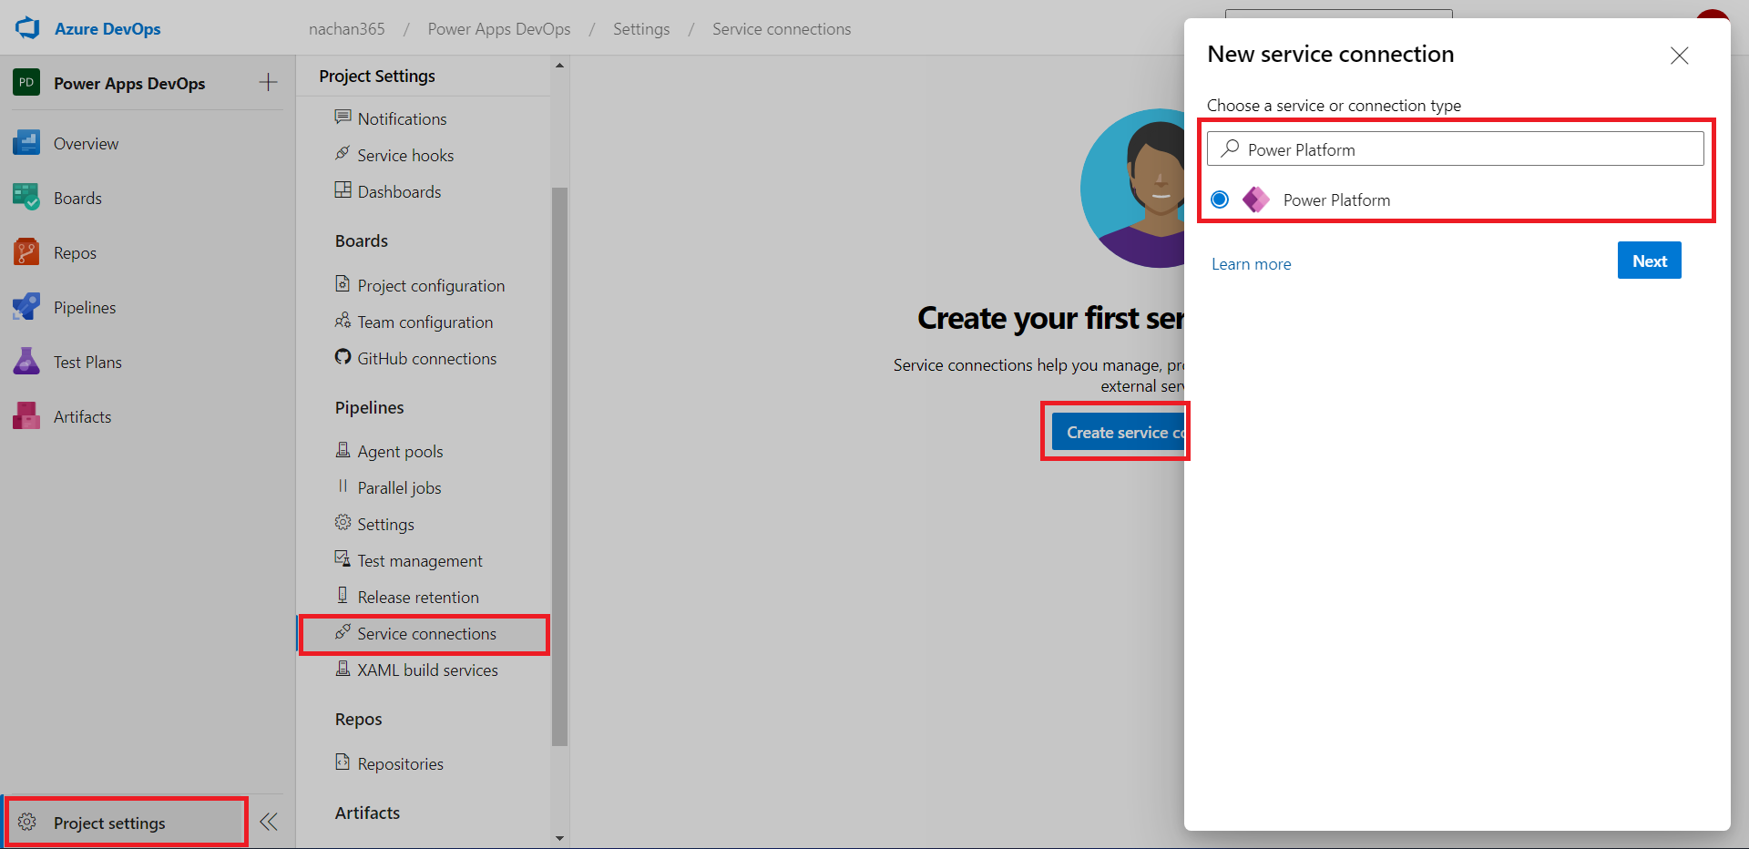1749x849 pixels.
Task: Open Project settings at bottom left
Action: pos(109,823)
